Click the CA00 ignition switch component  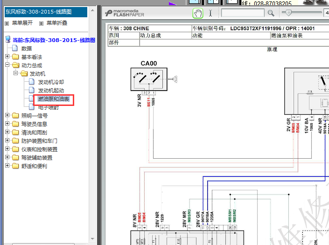[149, 79]
